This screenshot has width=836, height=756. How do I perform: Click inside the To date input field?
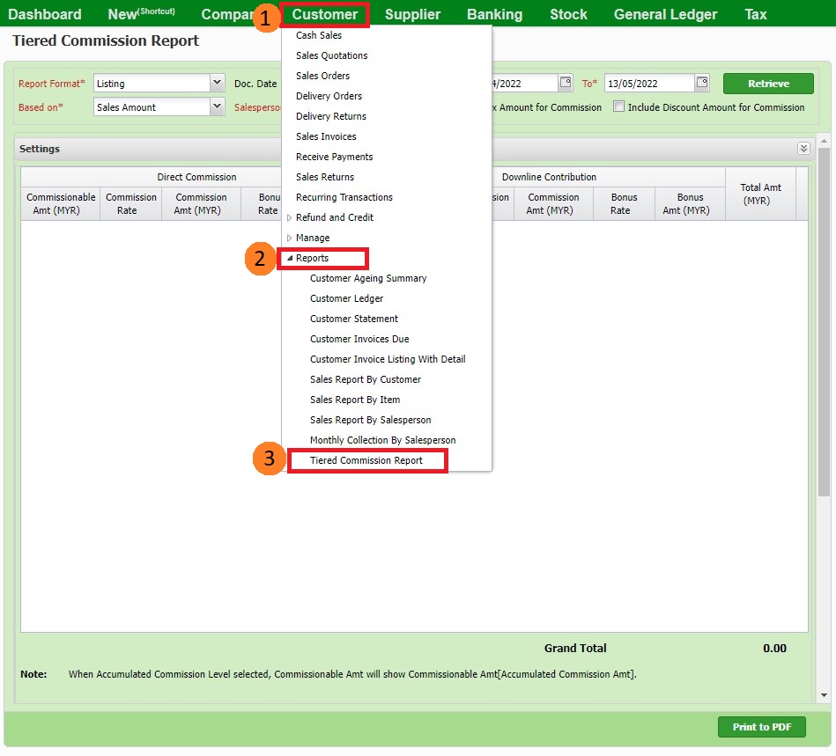tap(652, 82)
